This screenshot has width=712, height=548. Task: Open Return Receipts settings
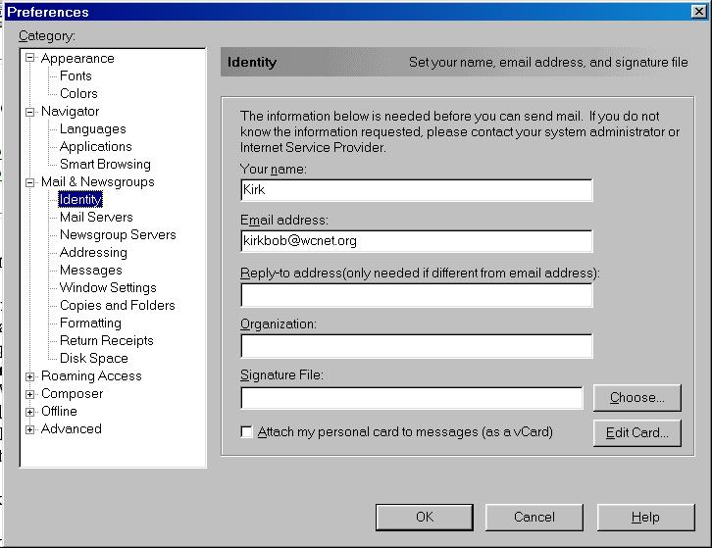[106, 341]
